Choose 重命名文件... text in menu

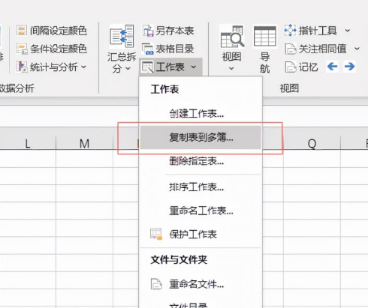click(x=197, y=284)
